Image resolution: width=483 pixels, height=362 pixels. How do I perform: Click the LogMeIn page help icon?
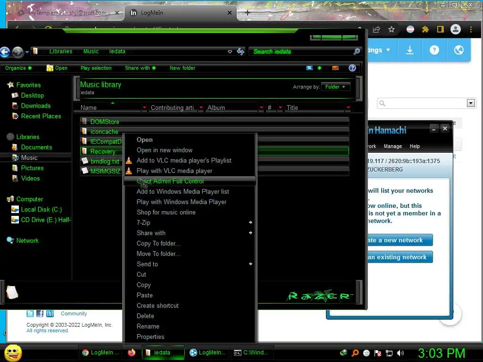(434, 50)
